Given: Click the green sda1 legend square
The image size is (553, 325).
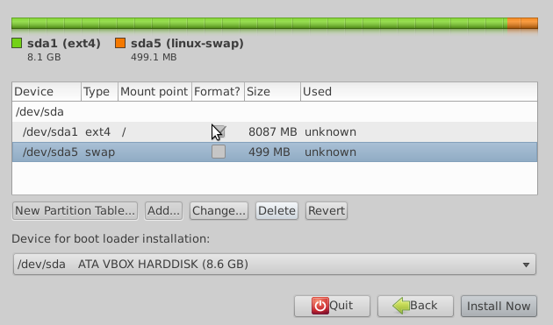Looking at the screenshot, I should point(17,43).
